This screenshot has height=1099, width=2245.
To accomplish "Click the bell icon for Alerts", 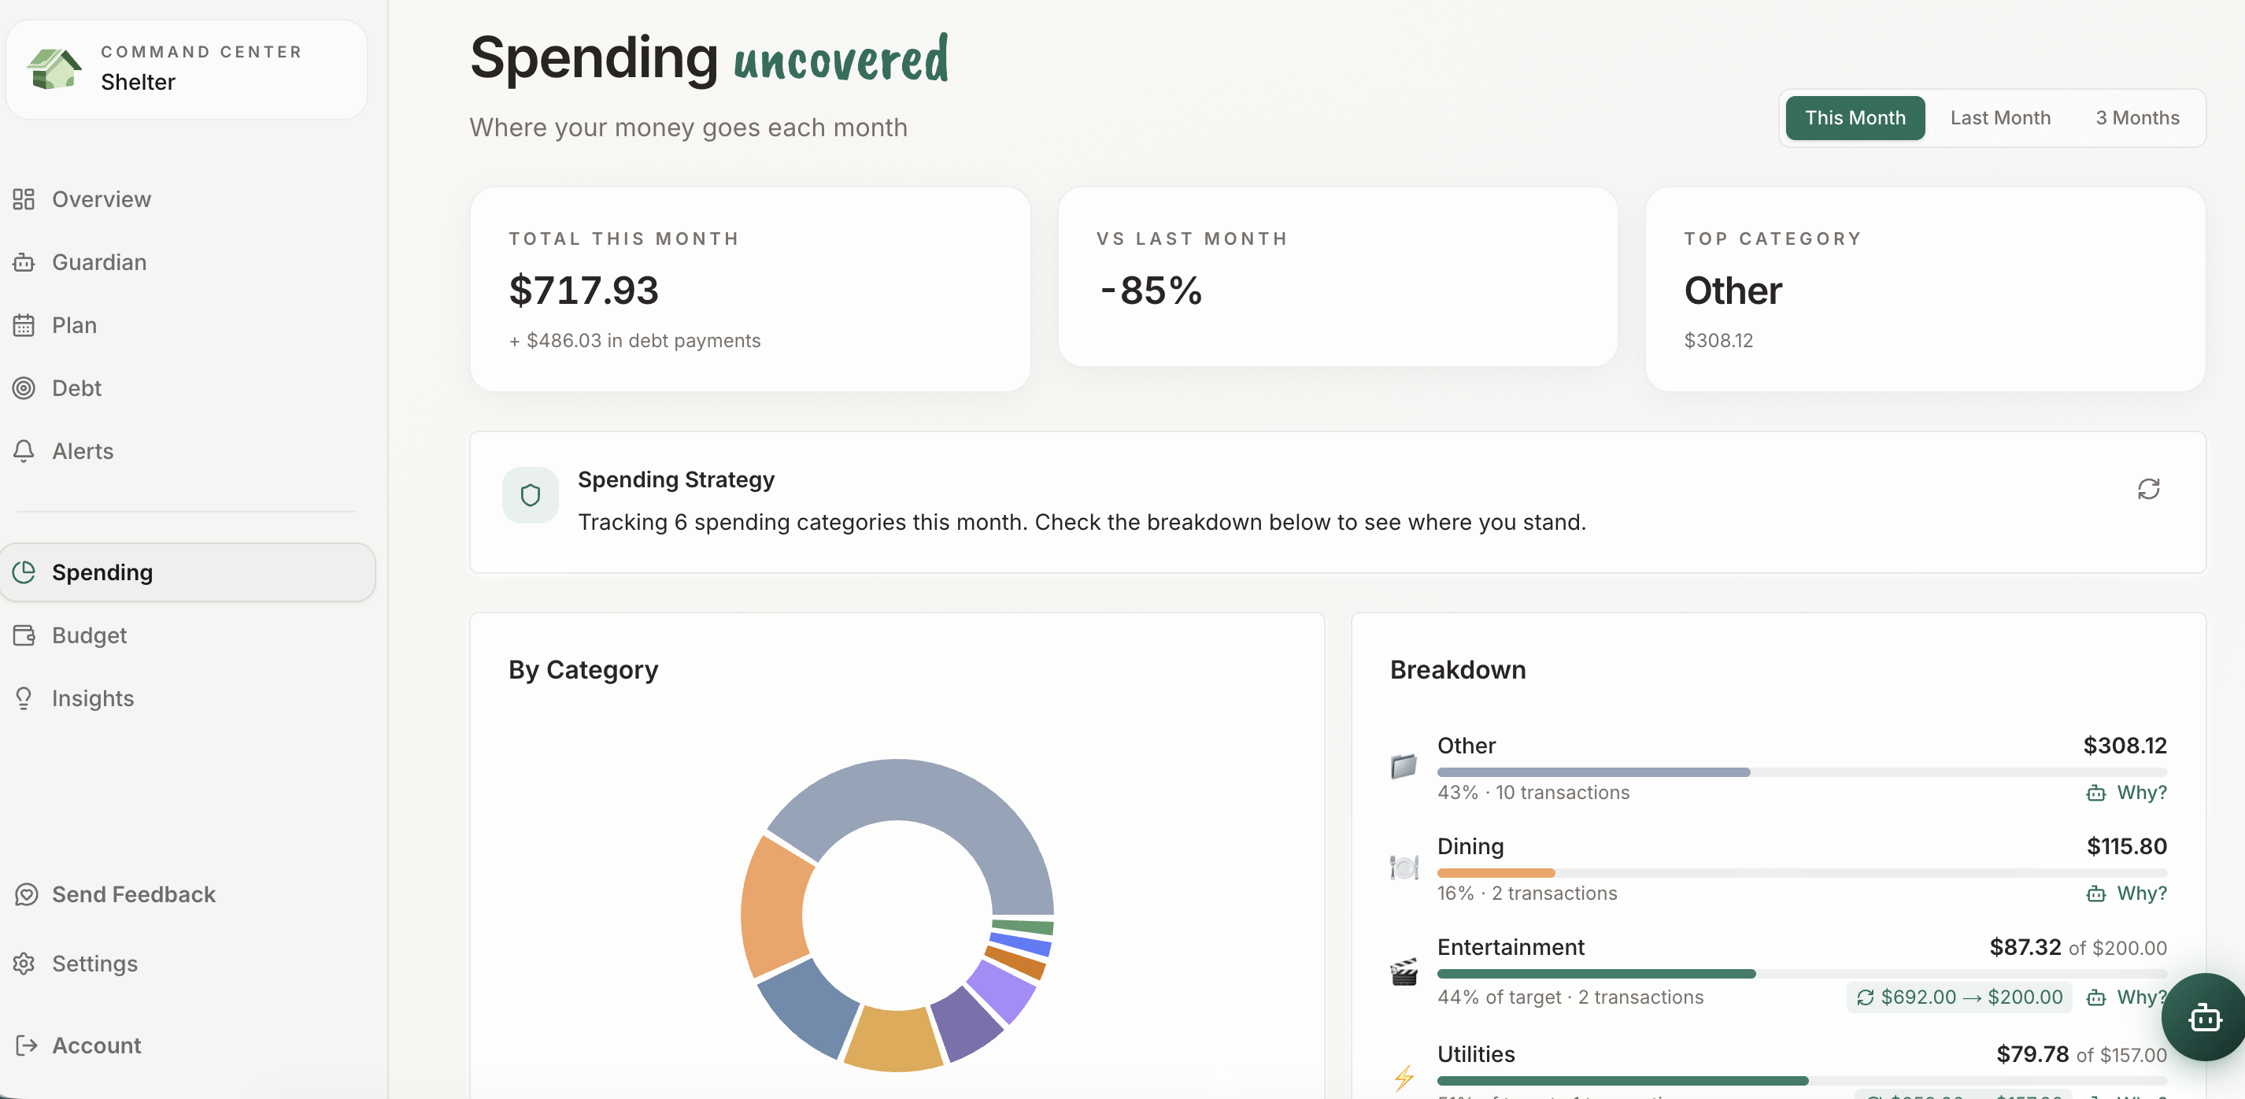I will (x=24, y=450).
